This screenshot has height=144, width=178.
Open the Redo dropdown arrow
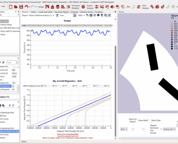(x=36, y=7)
